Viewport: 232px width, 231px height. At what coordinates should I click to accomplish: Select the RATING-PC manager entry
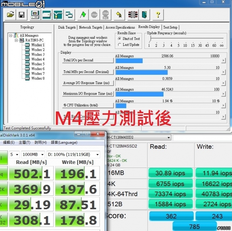pos(34,40)
